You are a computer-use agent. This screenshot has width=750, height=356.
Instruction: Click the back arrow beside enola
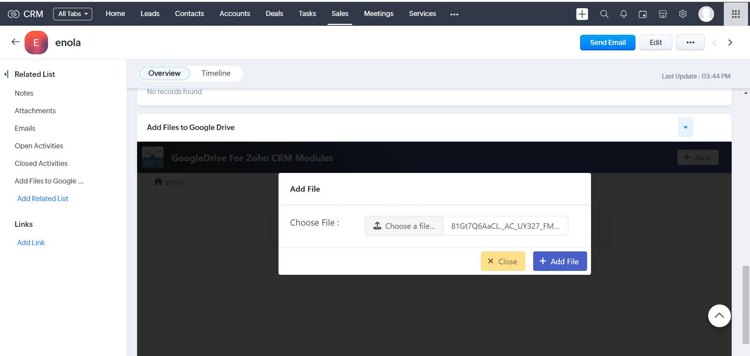point(15,42)
